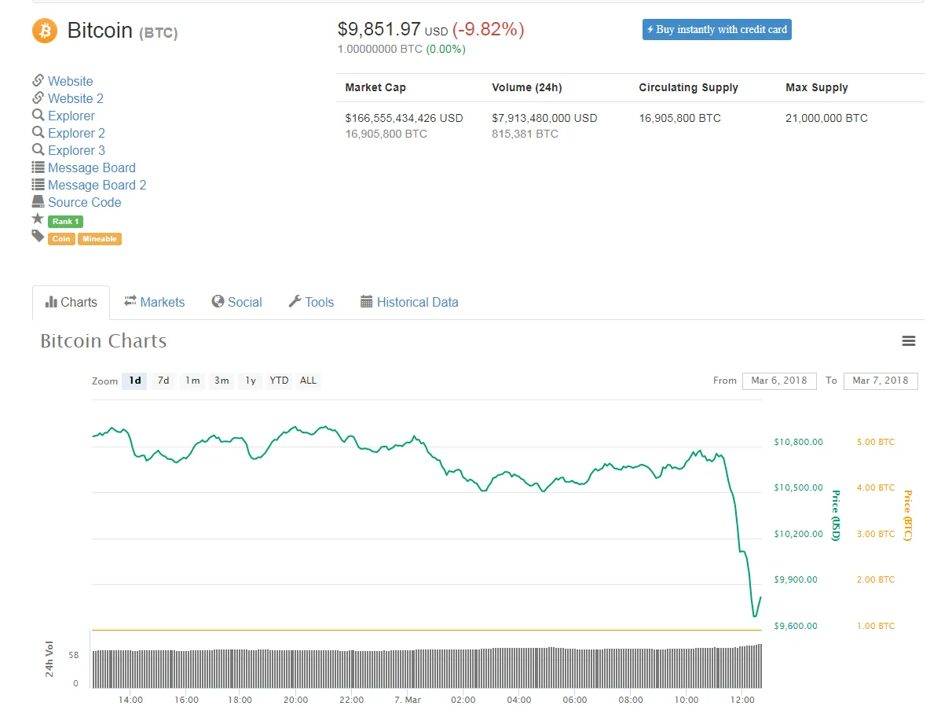Click the 815,381 BTC volume text
The height and width of the screenshot is (721, 941).
tap(525, 134)
